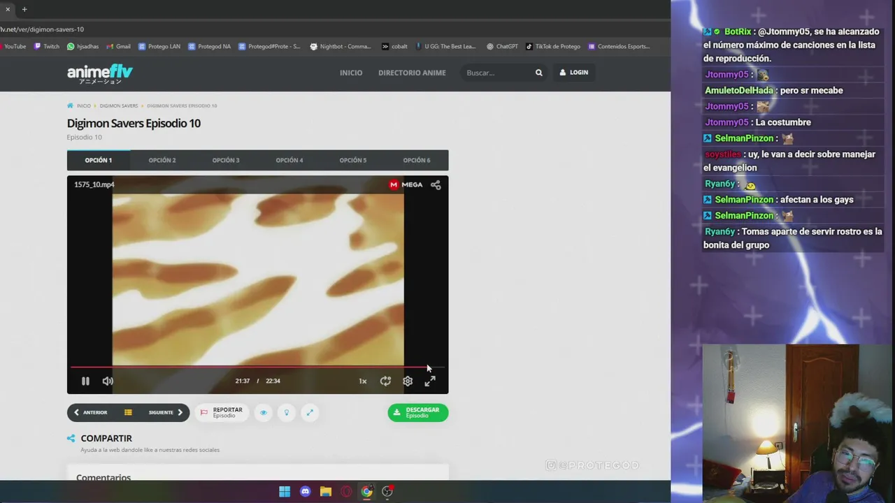The height and width of the screenshot is (503, 895).
Task: Open the ChatGPT bookmark
Action: (x=502, y=47)
